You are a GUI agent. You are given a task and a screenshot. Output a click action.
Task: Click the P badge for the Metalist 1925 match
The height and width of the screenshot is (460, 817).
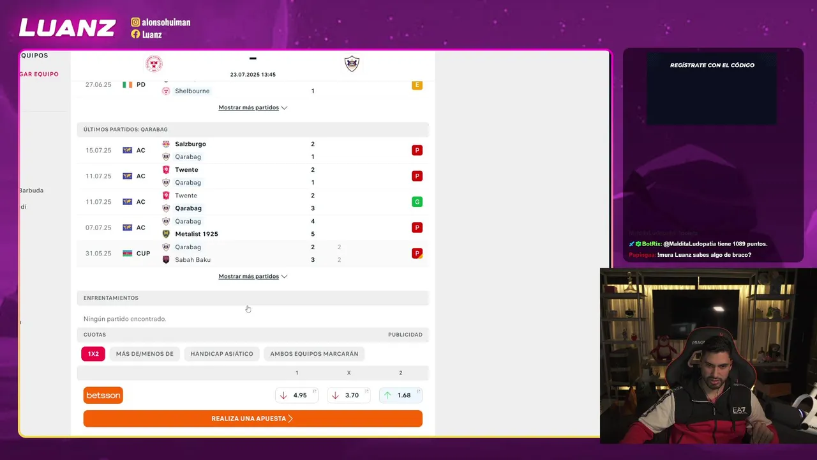(417, 227)
